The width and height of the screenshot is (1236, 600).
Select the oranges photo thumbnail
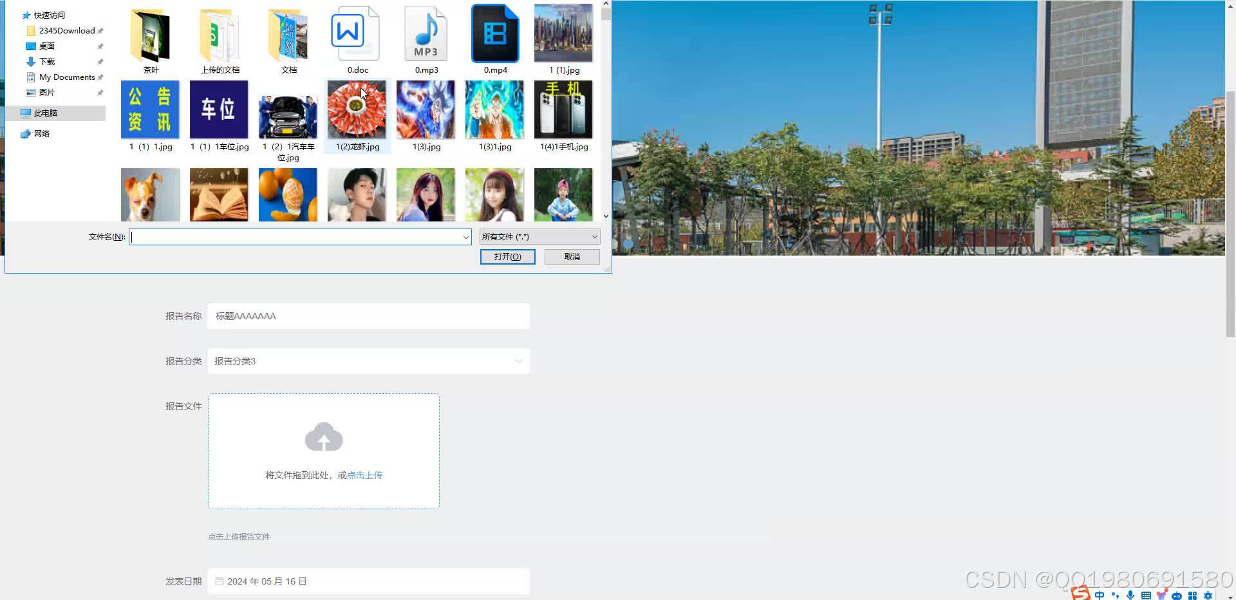click(x=288, y=194)
